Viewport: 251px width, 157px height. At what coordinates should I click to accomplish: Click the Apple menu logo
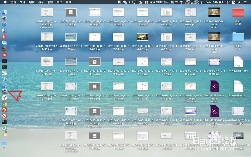pos(5,2)
